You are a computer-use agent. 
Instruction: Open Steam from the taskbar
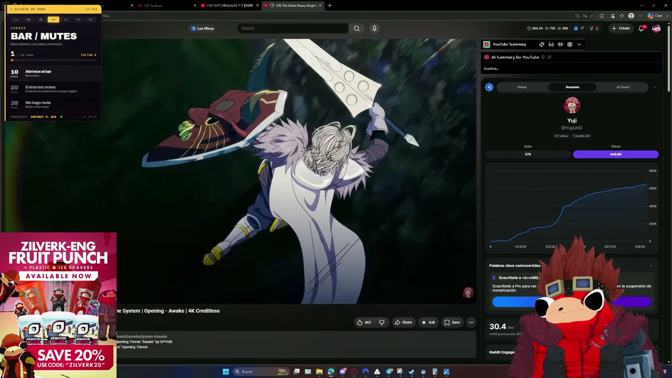pos(412,372)
